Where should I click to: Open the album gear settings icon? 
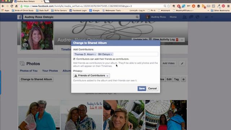183,79
